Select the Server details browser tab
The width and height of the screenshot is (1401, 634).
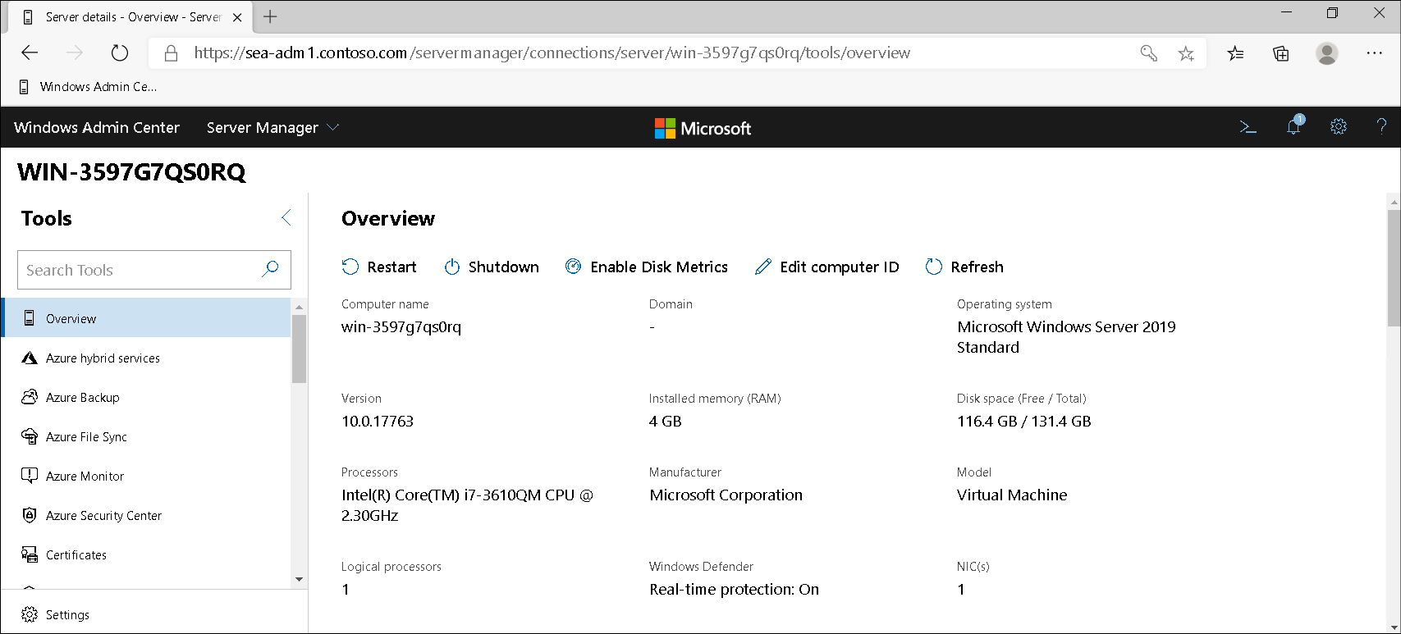pos(129,17)
